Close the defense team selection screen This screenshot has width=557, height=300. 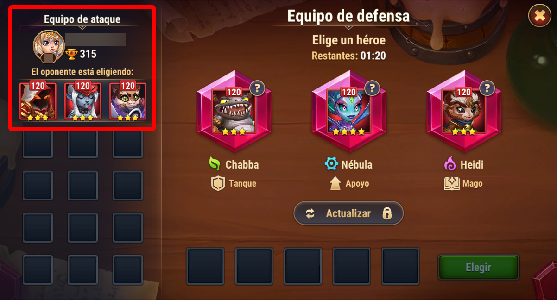pos(539,17)
